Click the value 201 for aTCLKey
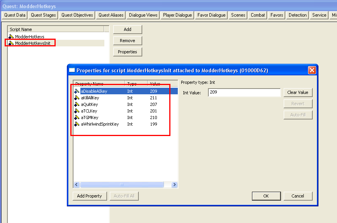337x223 pixels. 153,111
